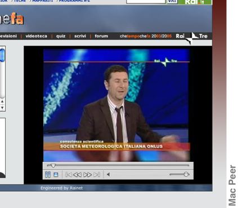Open the videoteca menu item
This screenshot has width=238, height=208.
37,36
